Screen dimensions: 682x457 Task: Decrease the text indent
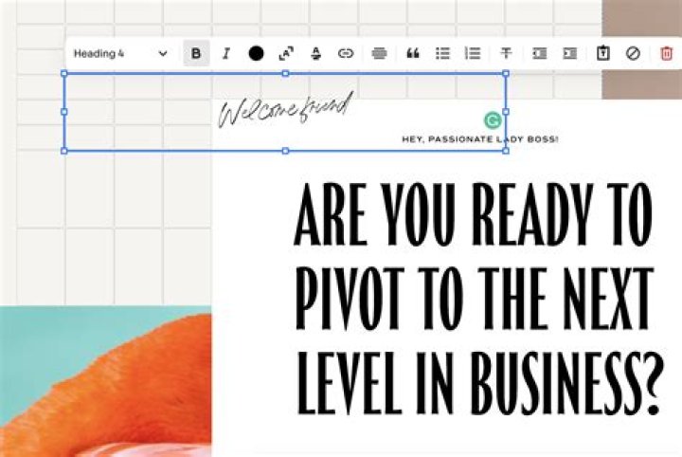(539, 54)
